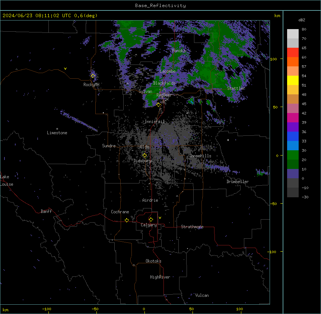Click the asterisk marker above Limestone
The image size is (321, 314).
click(x=57, y=129)
